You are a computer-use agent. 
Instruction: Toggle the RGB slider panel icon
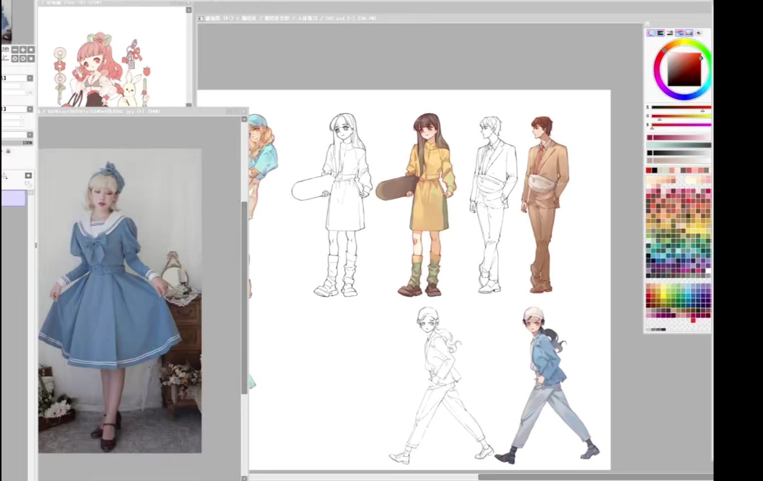(x=661, y=33)
